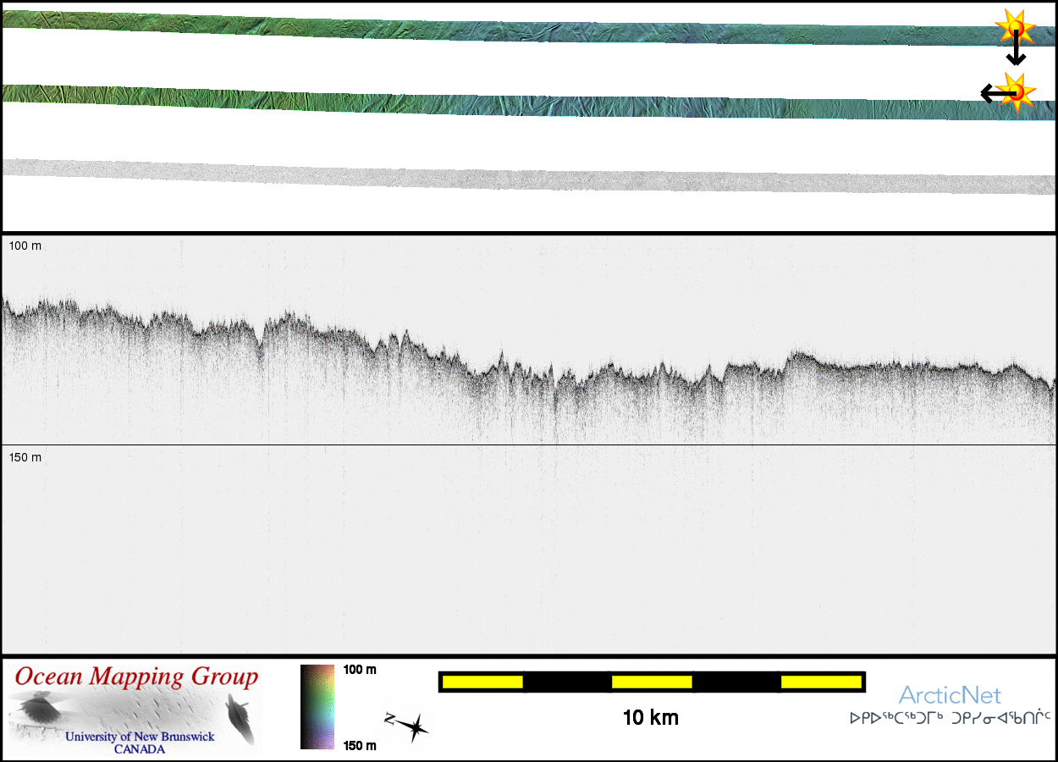
Task: Select the middle colored bathymetry swath strip
Action: coord(508,102)
